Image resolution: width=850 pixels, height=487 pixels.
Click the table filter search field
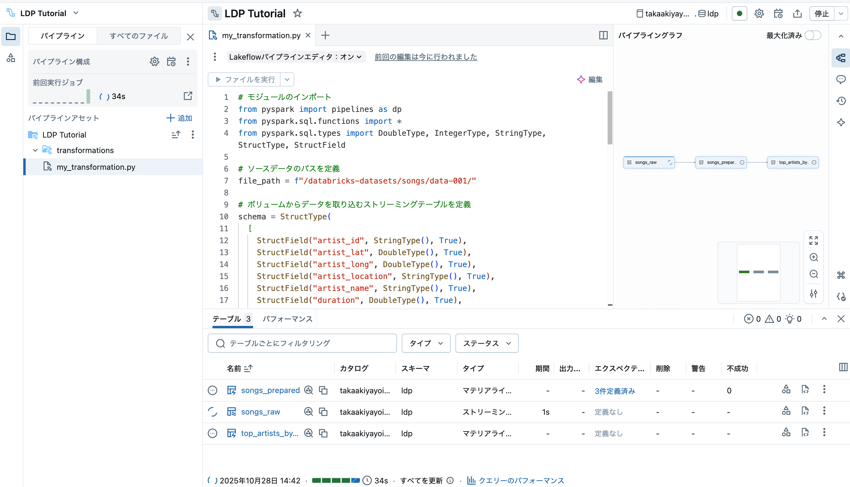click(x=301, y=343)
